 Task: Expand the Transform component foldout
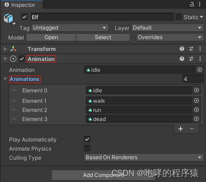[x=5, y=49]
